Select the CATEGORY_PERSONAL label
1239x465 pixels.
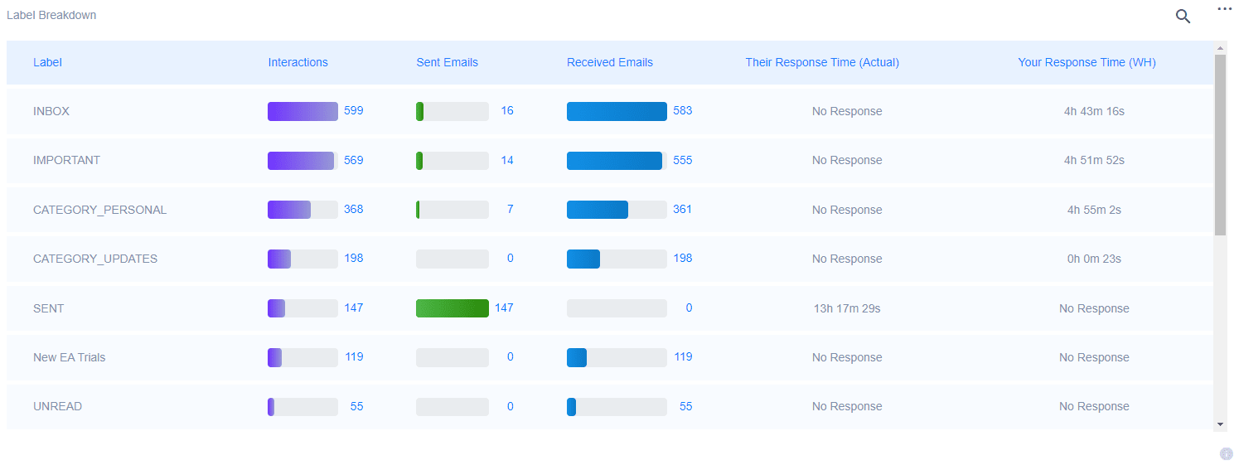tap(99, 210)
